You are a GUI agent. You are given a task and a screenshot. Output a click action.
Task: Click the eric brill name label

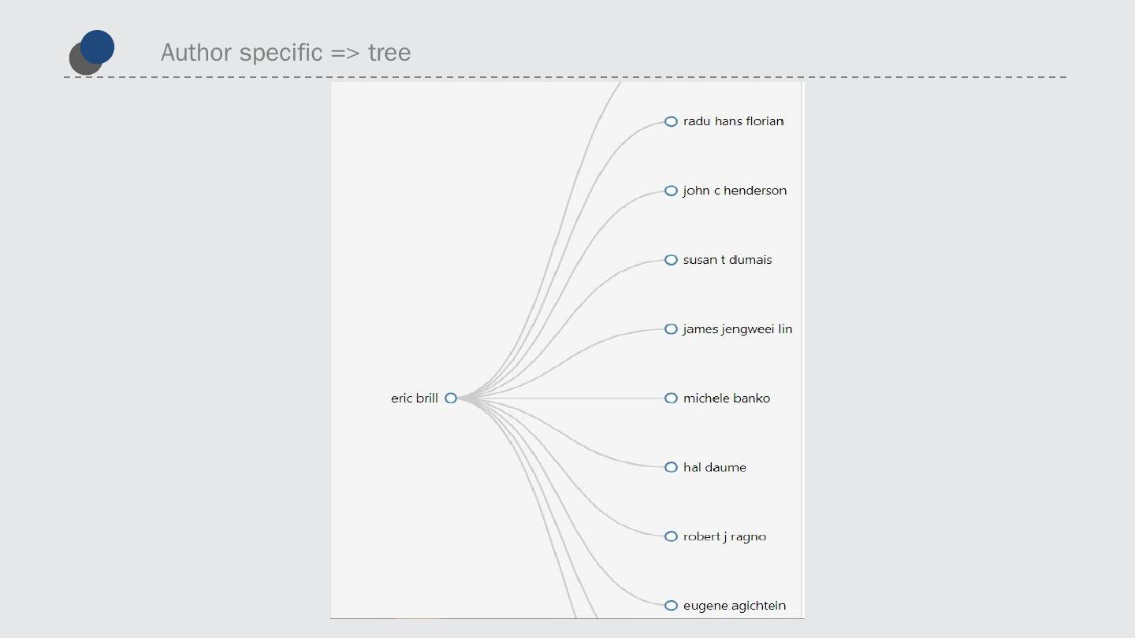pos(414,399)
